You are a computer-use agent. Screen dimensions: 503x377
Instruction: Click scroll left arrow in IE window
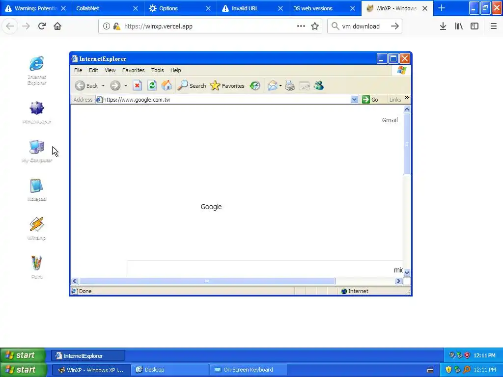[75, 281]
